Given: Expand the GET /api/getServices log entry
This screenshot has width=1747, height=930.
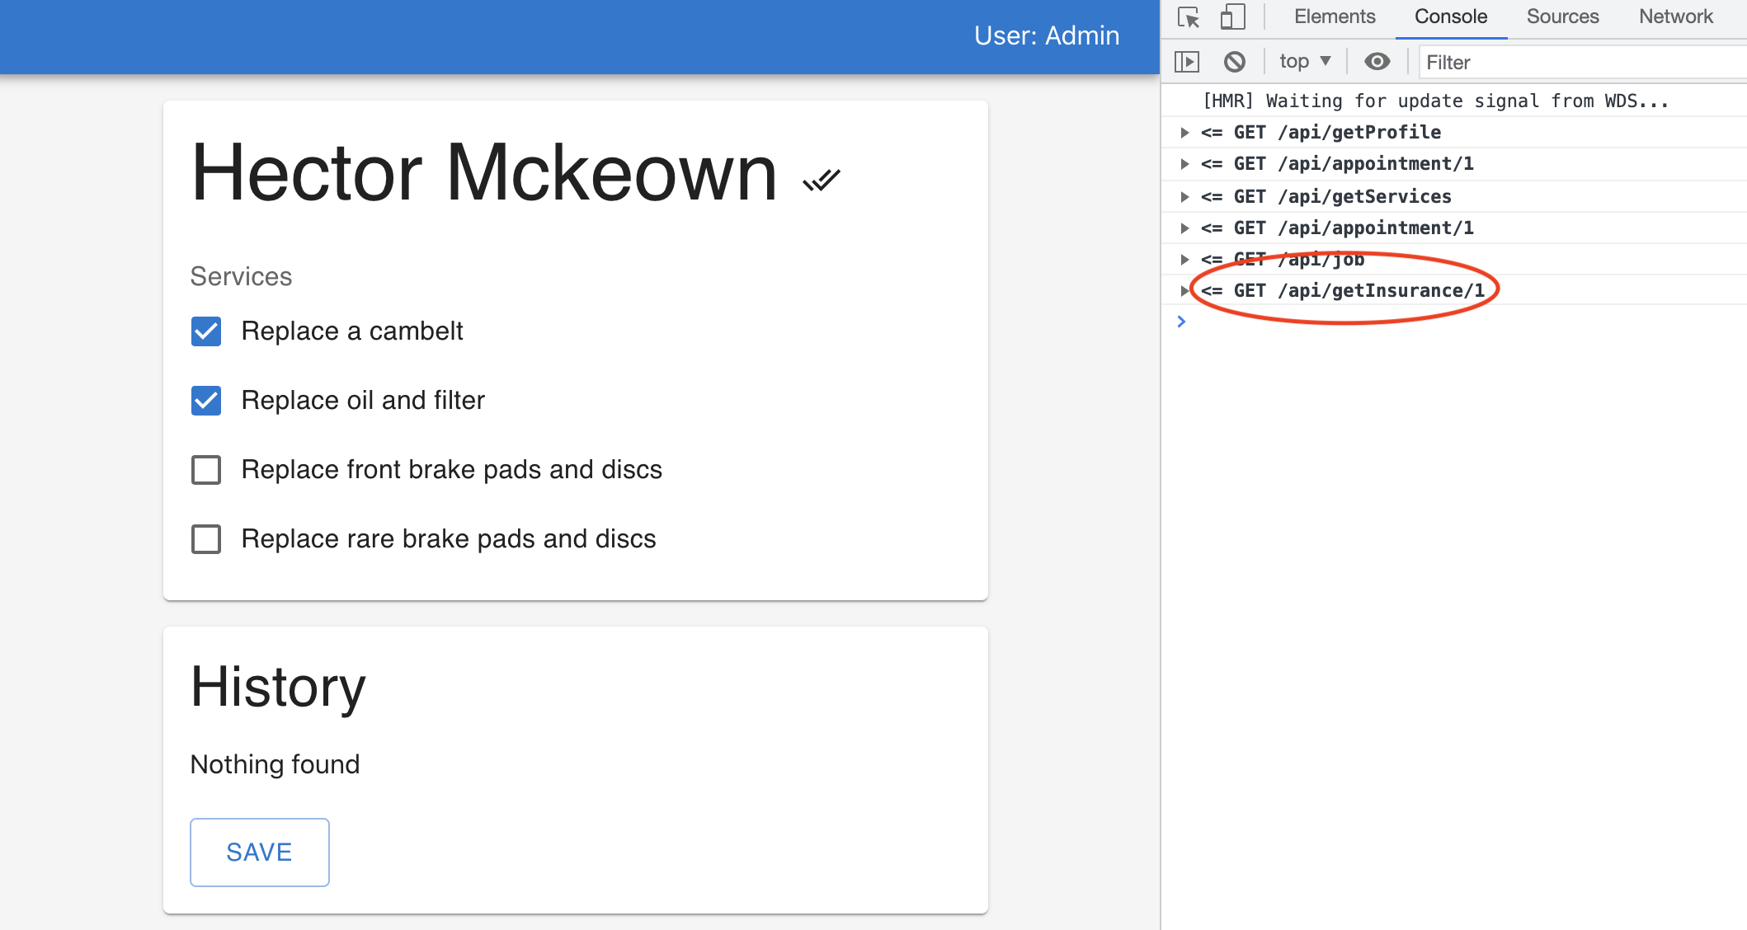Looking at the screenshot, I should [x=1184, y=197].
